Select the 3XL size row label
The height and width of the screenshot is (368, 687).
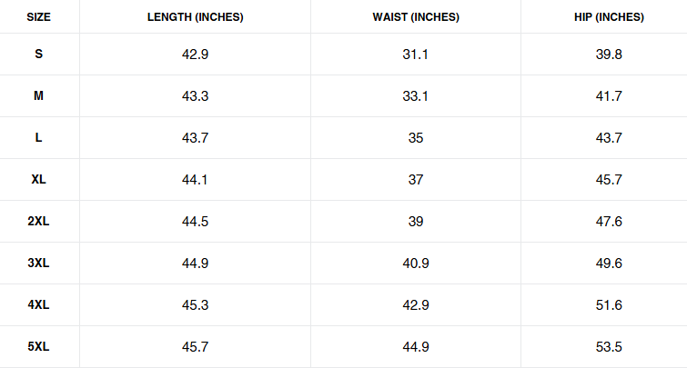point(38,263)
